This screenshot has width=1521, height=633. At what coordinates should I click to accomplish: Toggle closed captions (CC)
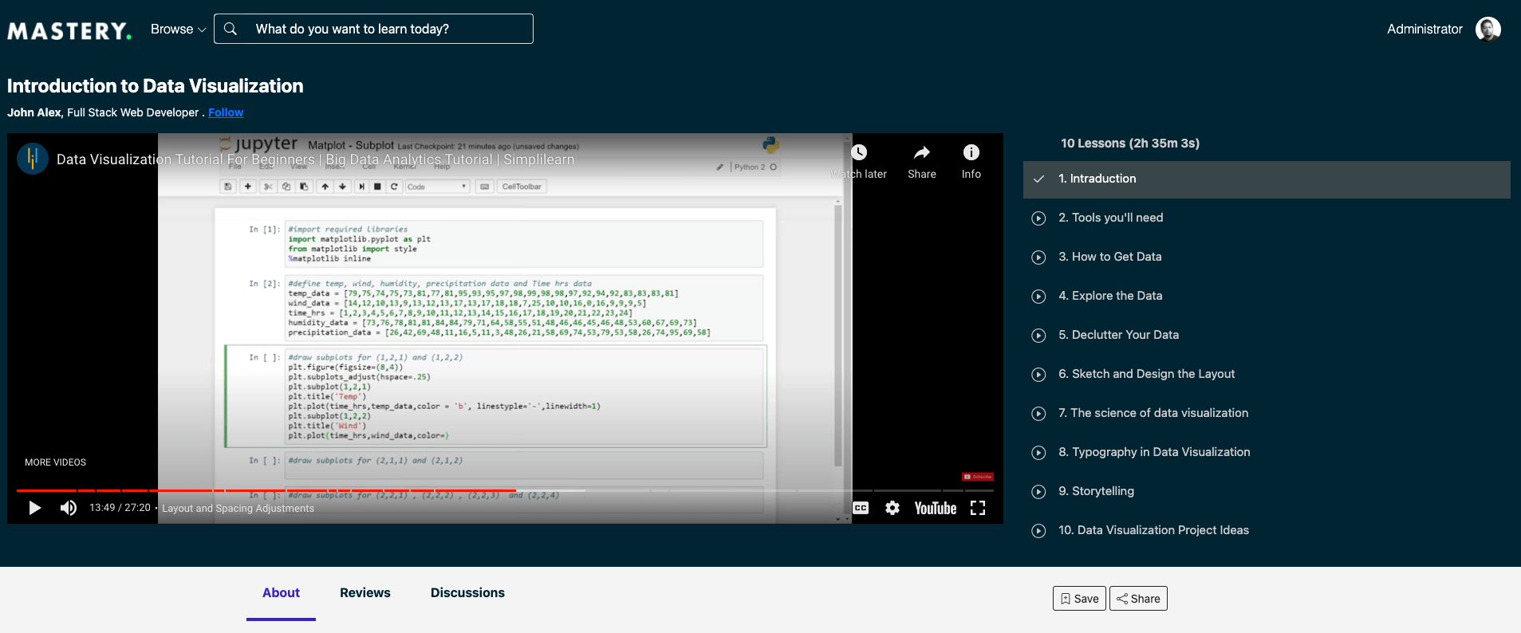pos(861,508)
